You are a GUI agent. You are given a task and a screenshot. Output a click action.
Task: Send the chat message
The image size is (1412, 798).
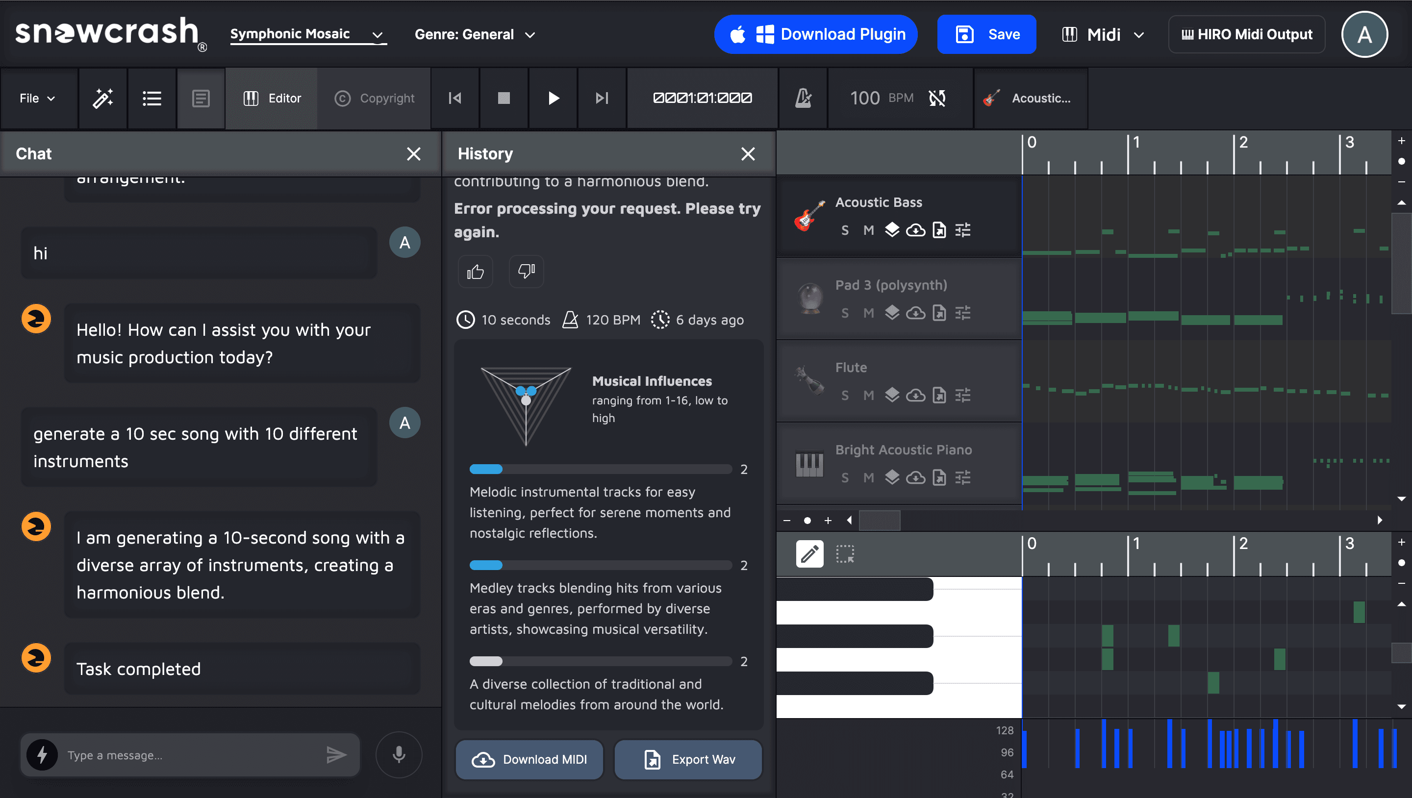point(336,755)
